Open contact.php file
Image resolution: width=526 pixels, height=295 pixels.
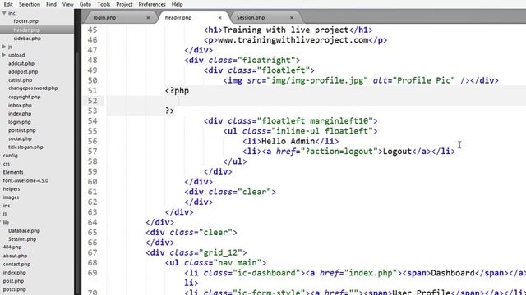point(16,264)
